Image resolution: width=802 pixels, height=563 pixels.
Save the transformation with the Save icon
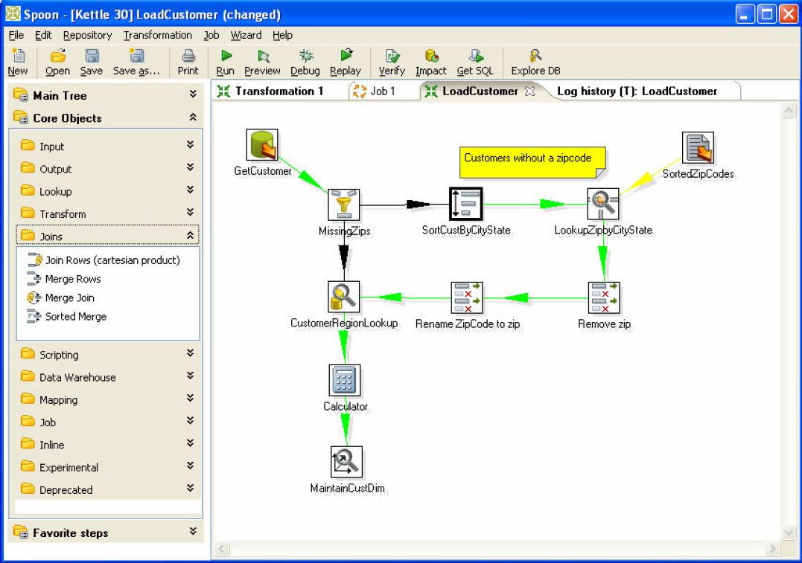click(x=92, y=56)
